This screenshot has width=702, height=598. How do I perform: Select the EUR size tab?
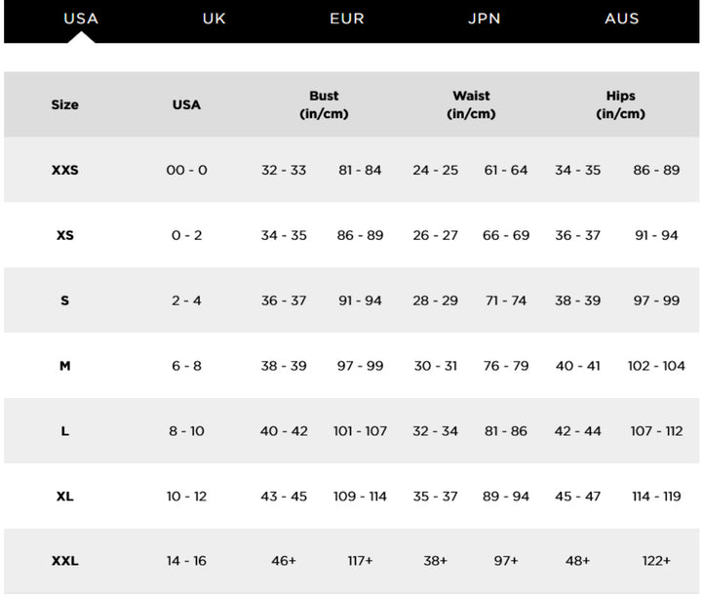pos(347,19)
